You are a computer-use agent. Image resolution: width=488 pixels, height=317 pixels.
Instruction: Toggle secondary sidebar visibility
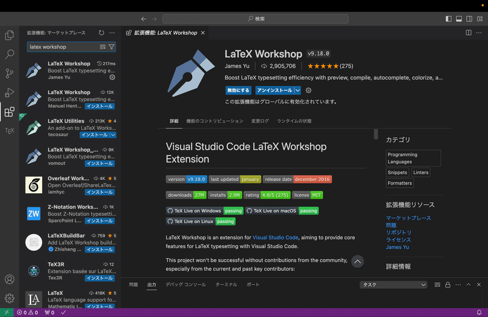469,19
